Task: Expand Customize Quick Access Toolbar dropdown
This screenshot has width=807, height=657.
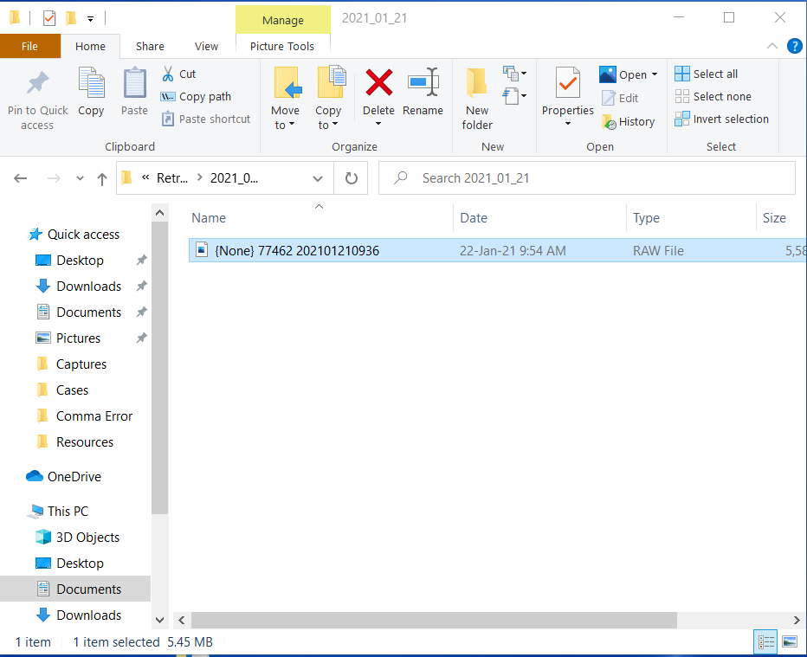Action: [90, 20]
